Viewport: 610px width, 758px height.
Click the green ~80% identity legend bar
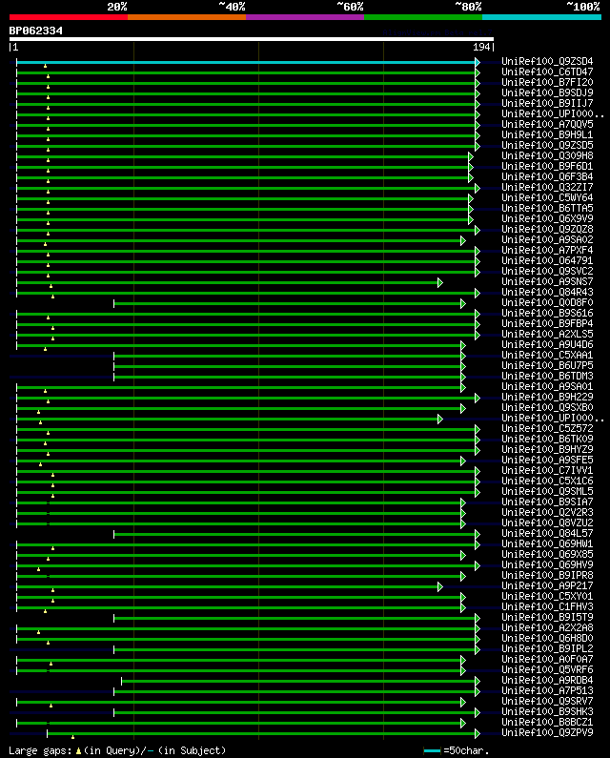click(x=423, y=17)
